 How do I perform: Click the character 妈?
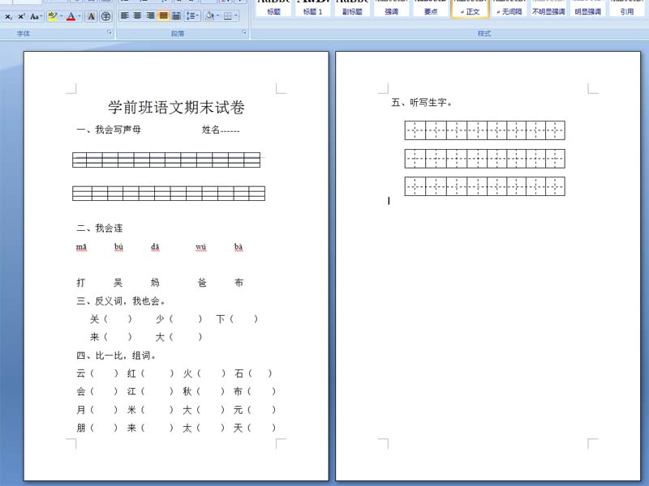pos(155,283)
